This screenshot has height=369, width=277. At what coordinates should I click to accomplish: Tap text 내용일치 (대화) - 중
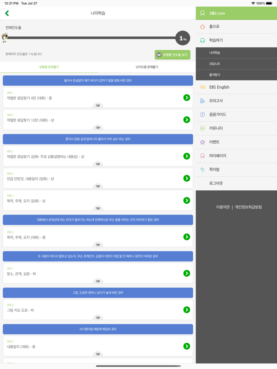[x=21, y=347]
